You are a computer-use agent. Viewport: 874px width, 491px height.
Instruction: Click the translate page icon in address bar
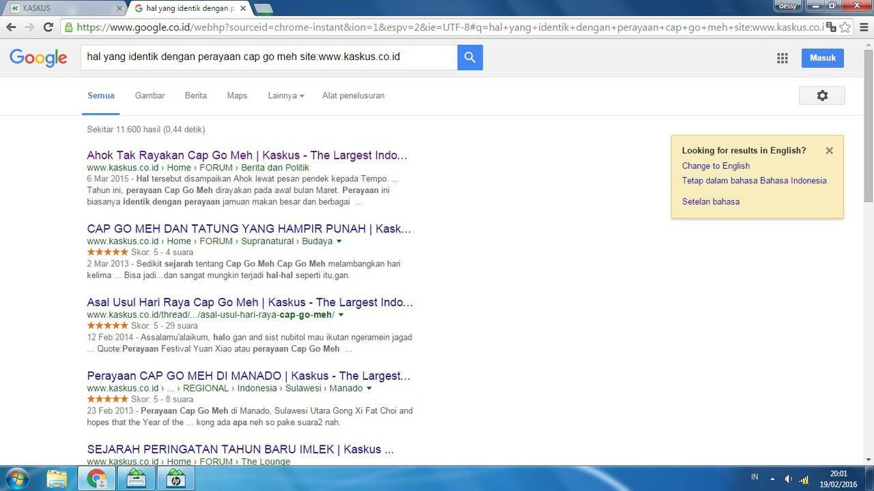pos(830,27)
